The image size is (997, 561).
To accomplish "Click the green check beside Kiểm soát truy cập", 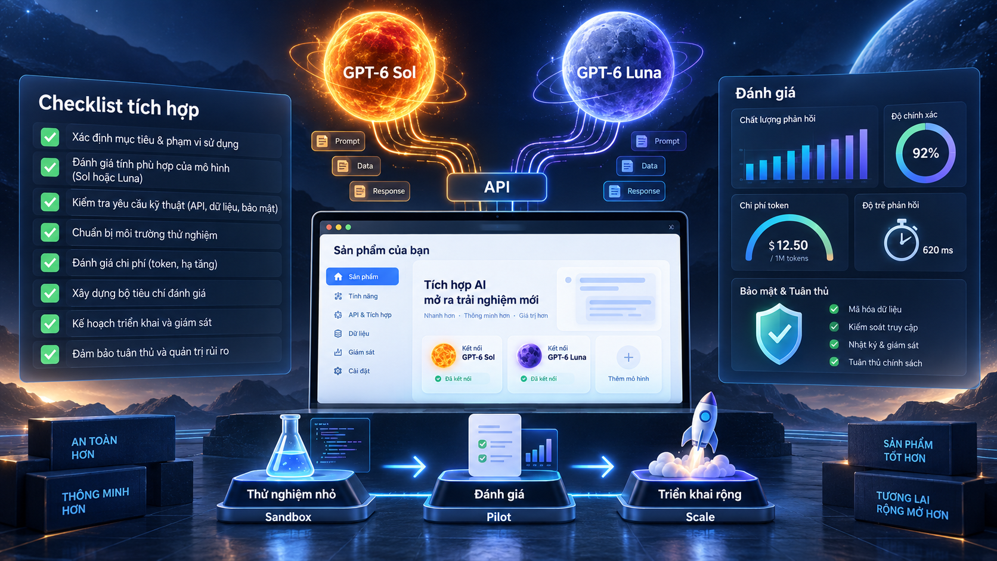I will point(834,327).
